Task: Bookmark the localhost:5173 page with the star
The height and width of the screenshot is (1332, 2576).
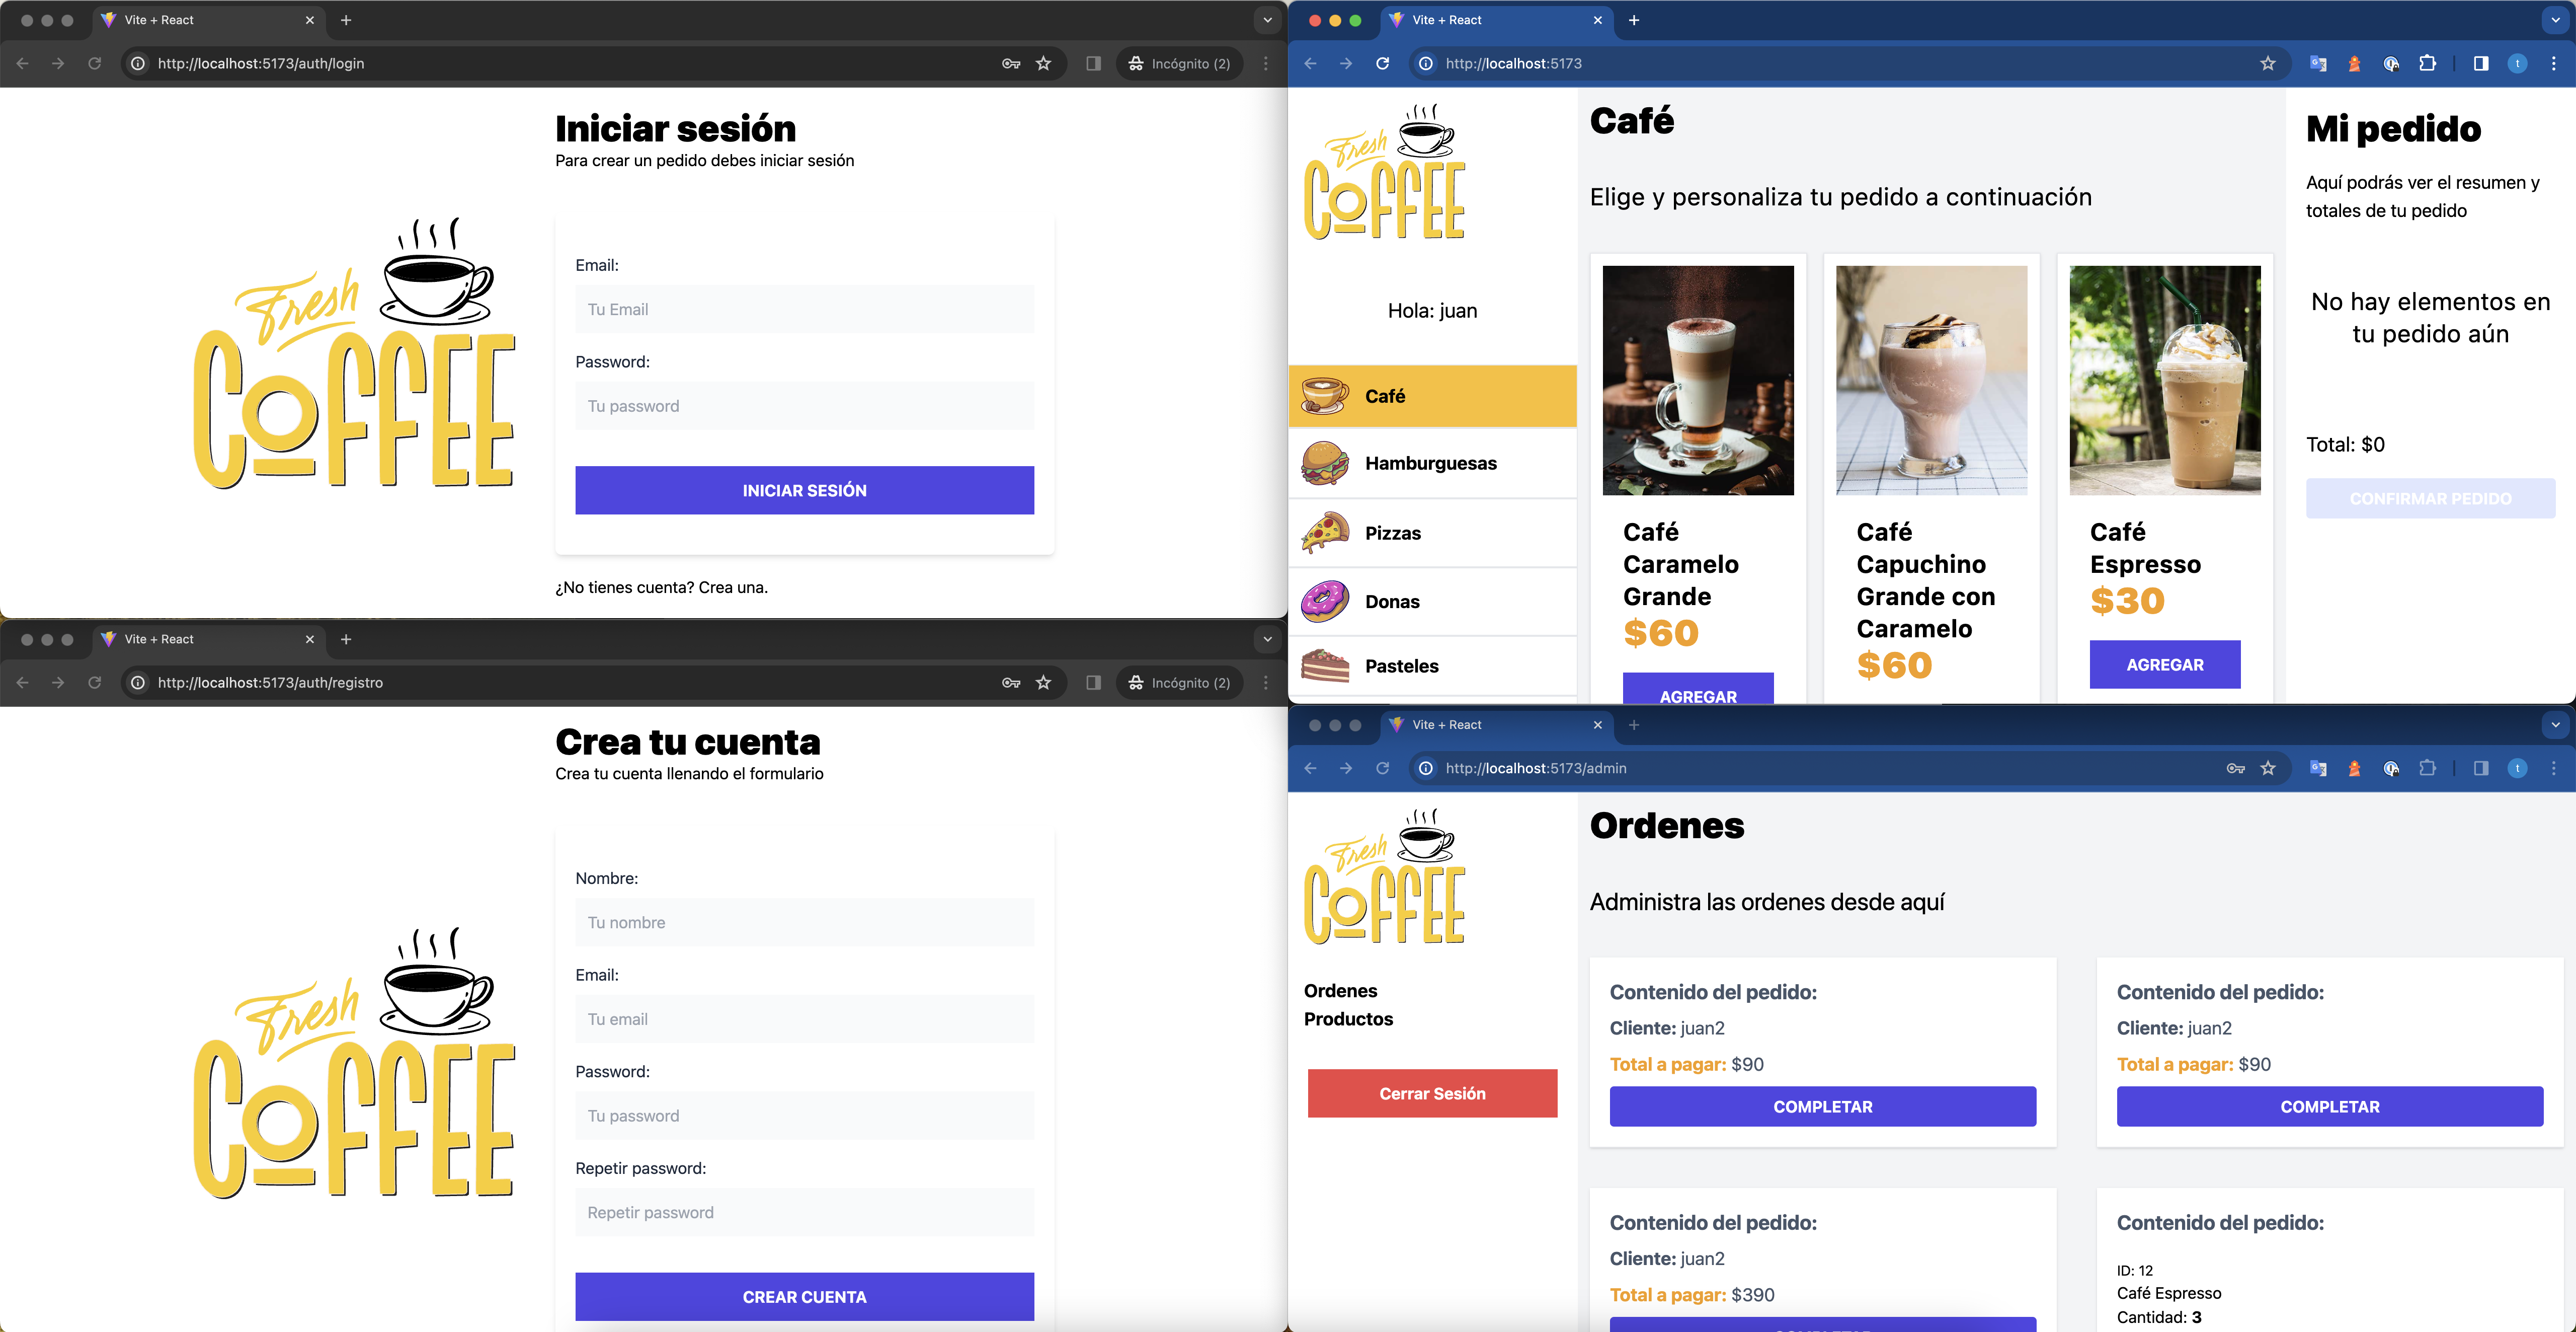Action: point(2268,63)
